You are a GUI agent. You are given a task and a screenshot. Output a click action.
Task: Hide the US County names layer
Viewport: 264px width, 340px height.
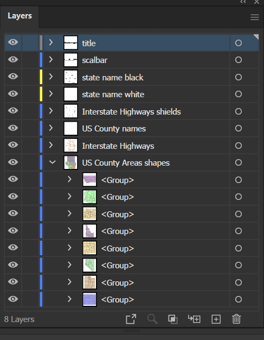coord(13,128)
